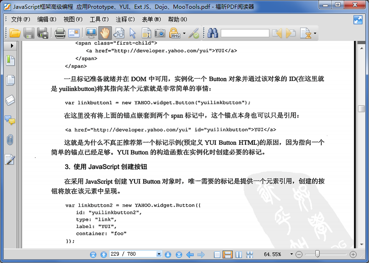This screenshot has height=263, width=369.
Task: Click the Save As disks icon
Action: pos(43,33)
